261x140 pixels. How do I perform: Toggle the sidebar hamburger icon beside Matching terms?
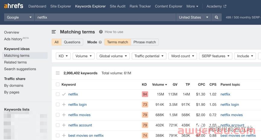click(x=54, y=32)
